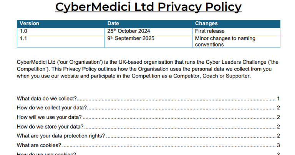Click page number 3 beside 'What are cookies?'

(x=278, y=145)
